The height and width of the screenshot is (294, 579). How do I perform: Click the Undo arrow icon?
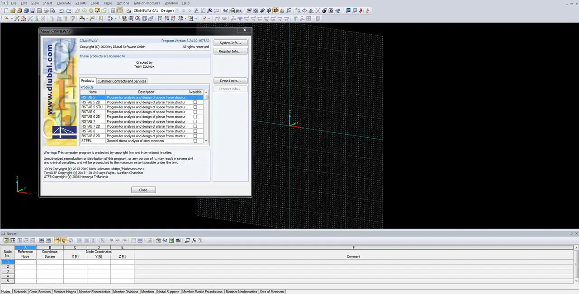[x=61, y=10]
